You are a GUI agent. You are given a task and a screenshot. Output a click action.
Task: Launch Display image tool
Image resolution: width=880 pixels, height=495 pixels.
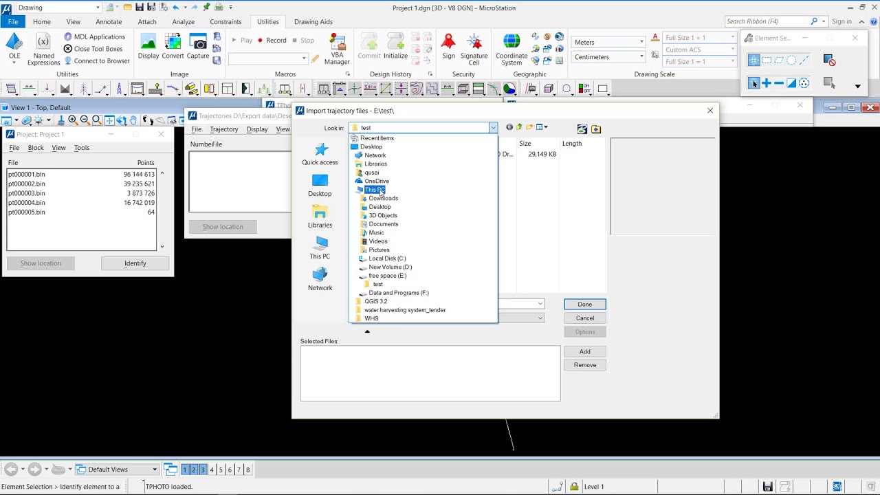pyautogui.click(x=148, y=47)
